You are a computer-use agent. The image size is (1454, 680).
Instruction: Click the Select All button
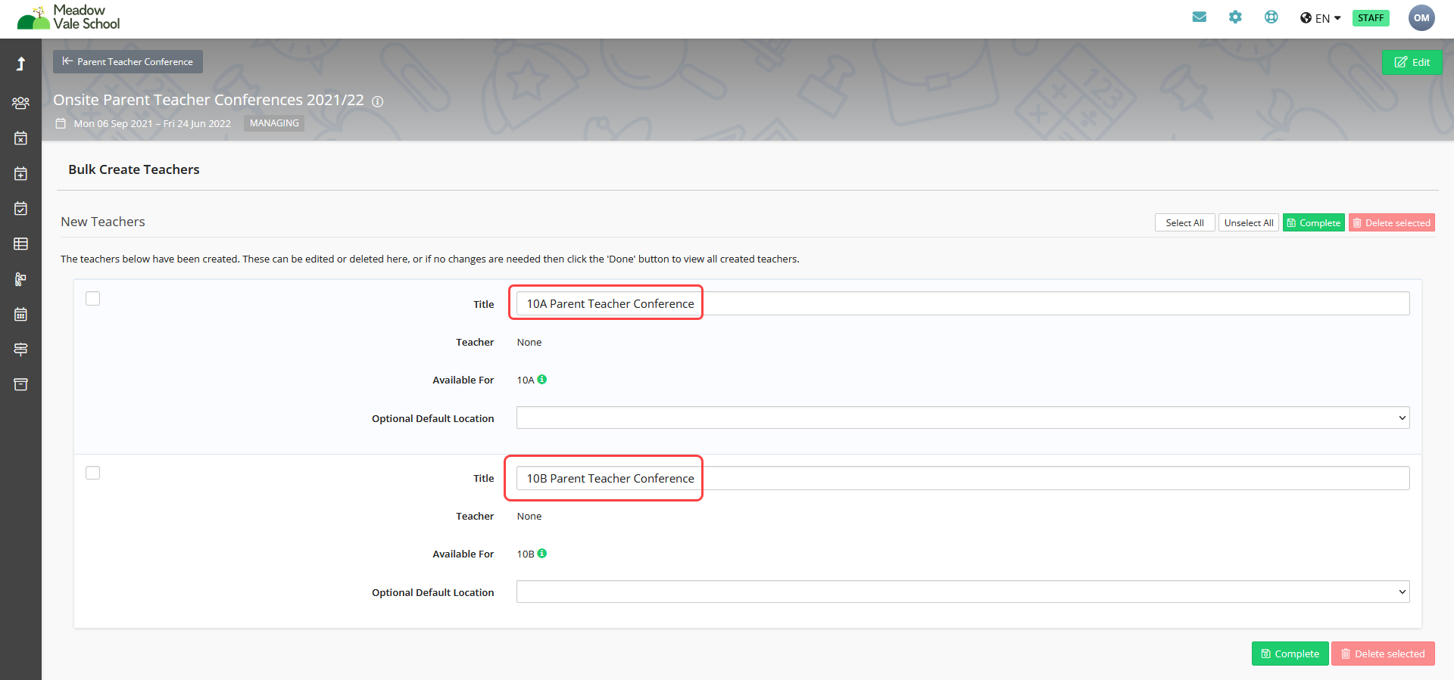point(1184,223)
